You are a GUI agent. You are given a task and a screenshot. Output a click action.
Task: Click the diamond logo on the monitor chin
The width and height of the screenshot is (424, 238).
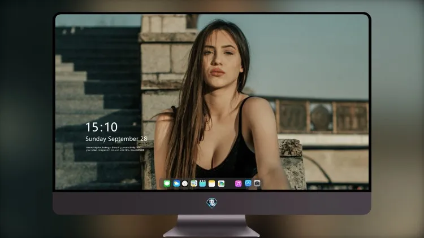[x=212, y=203]
